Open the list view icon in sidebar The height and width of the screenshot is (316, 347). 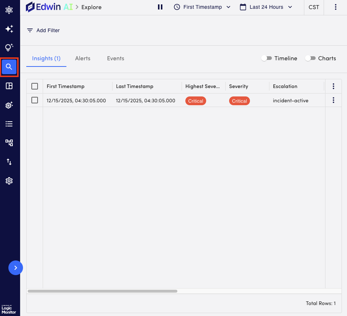pos(9,124)
